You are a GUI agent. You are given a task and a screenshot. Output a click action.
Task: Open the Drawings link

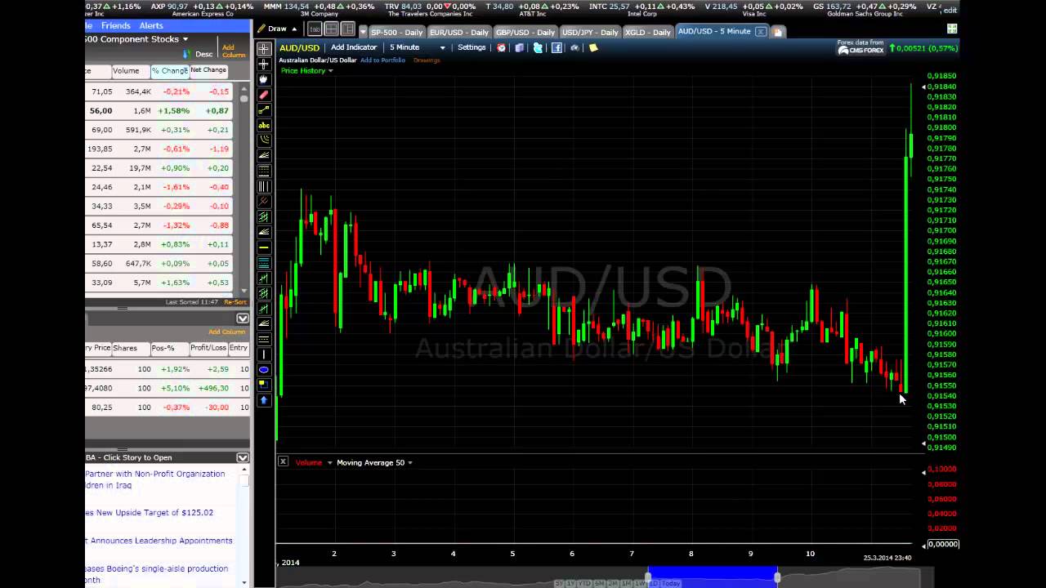427,60
